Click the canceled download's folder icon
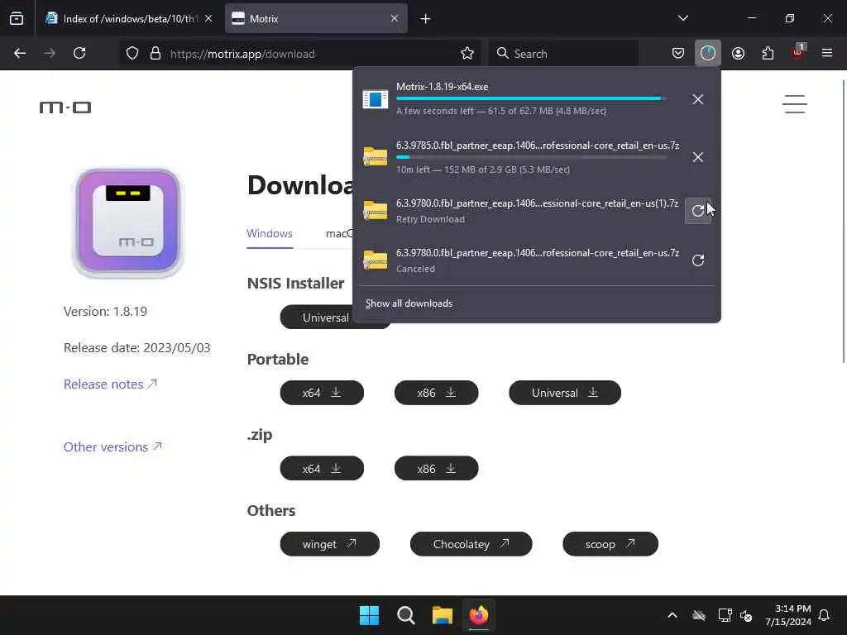Screen dimensions: 847x635 [376, 260]
